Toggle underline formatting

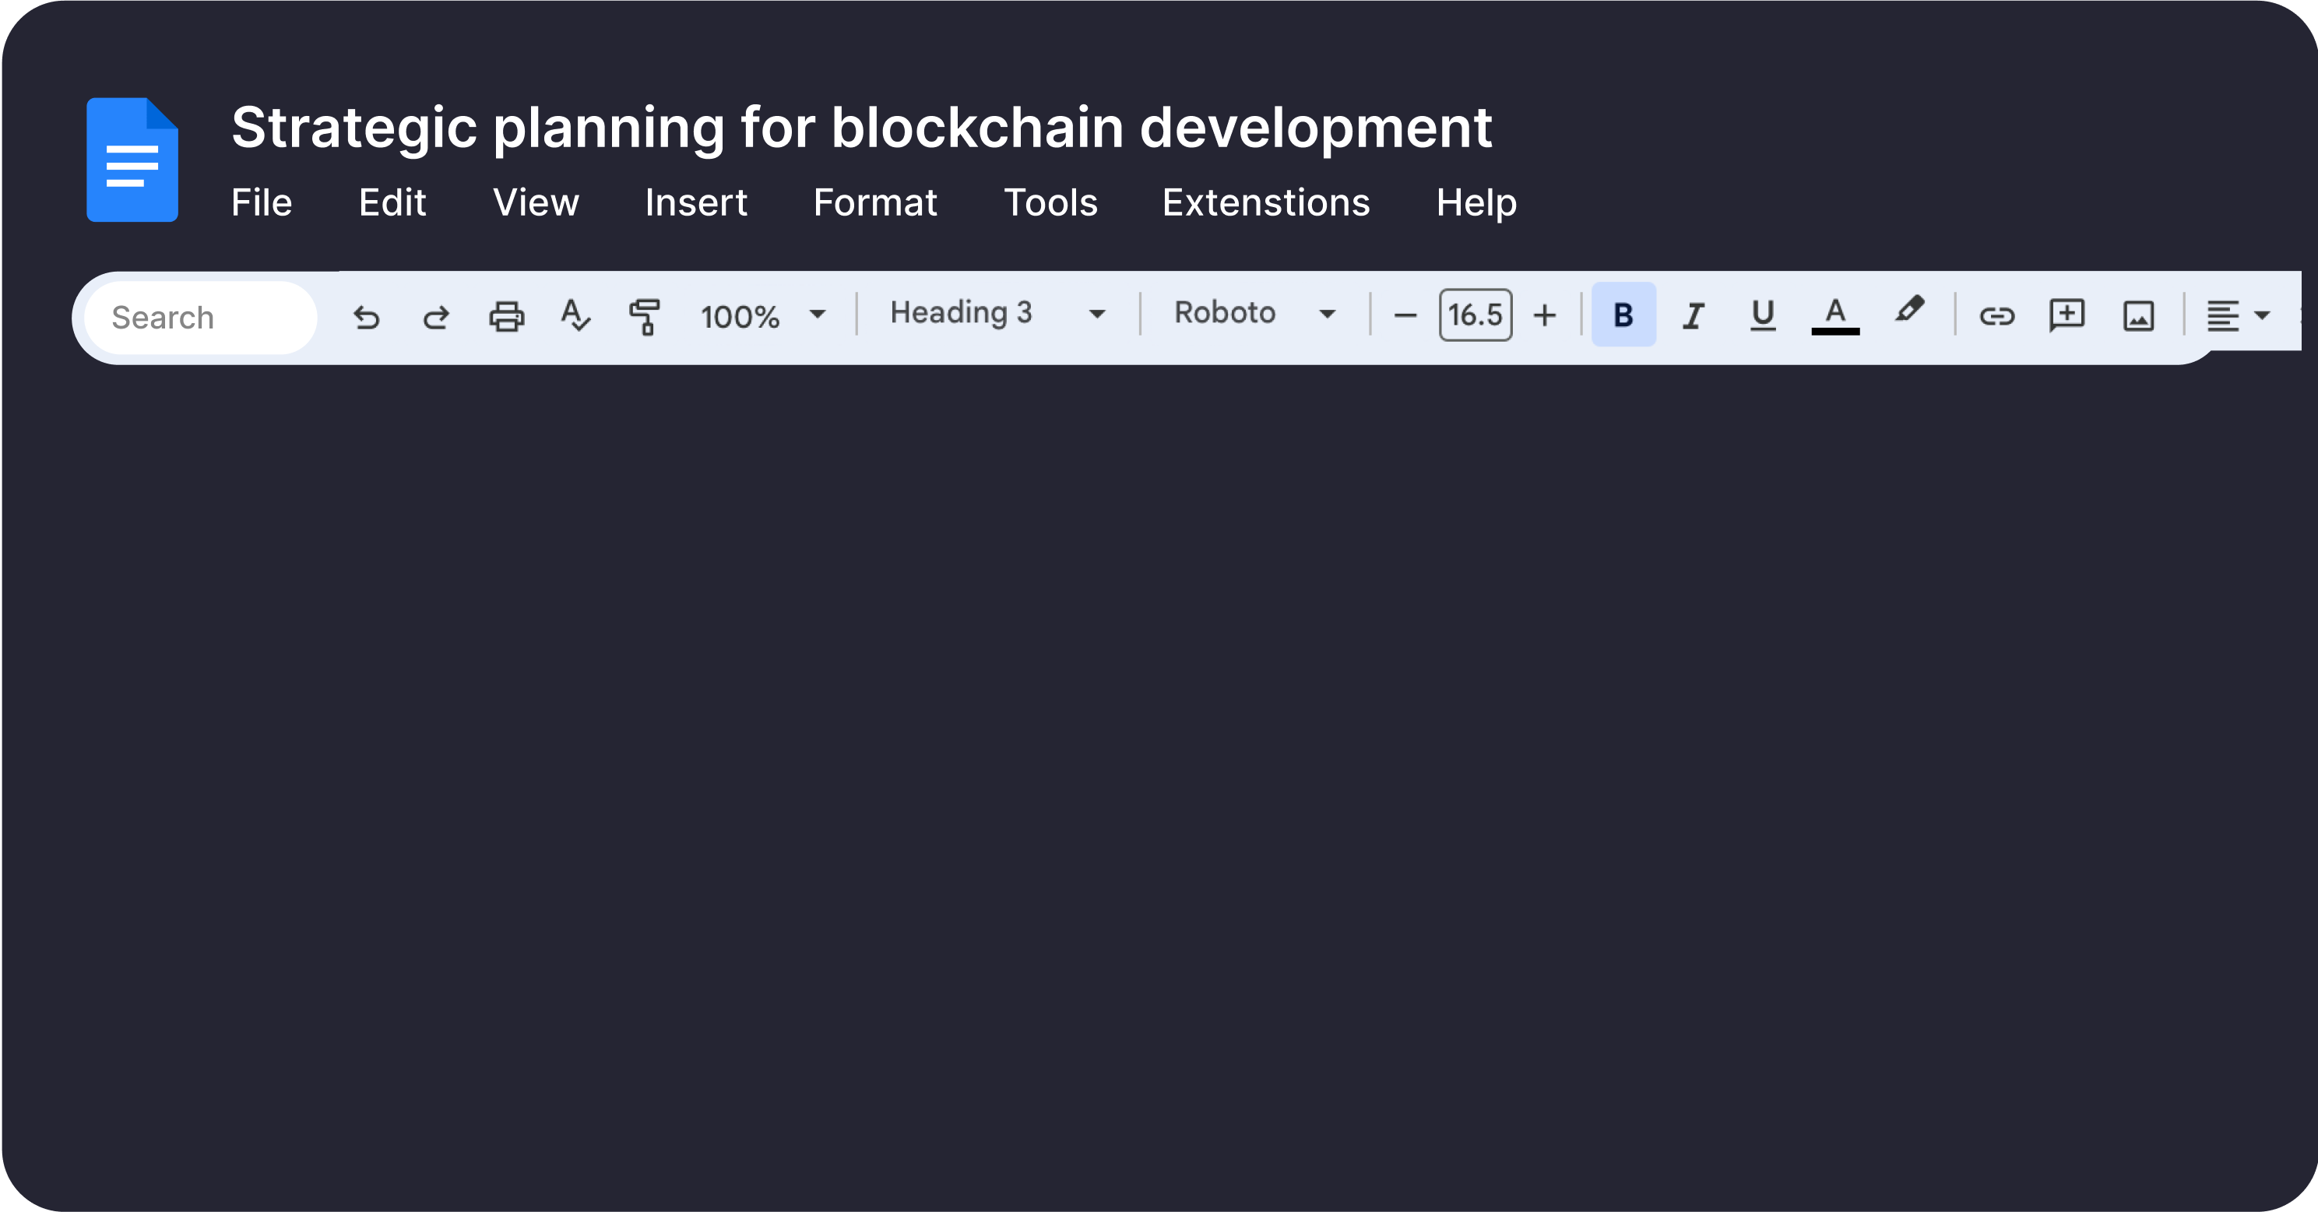point(1763,315)
